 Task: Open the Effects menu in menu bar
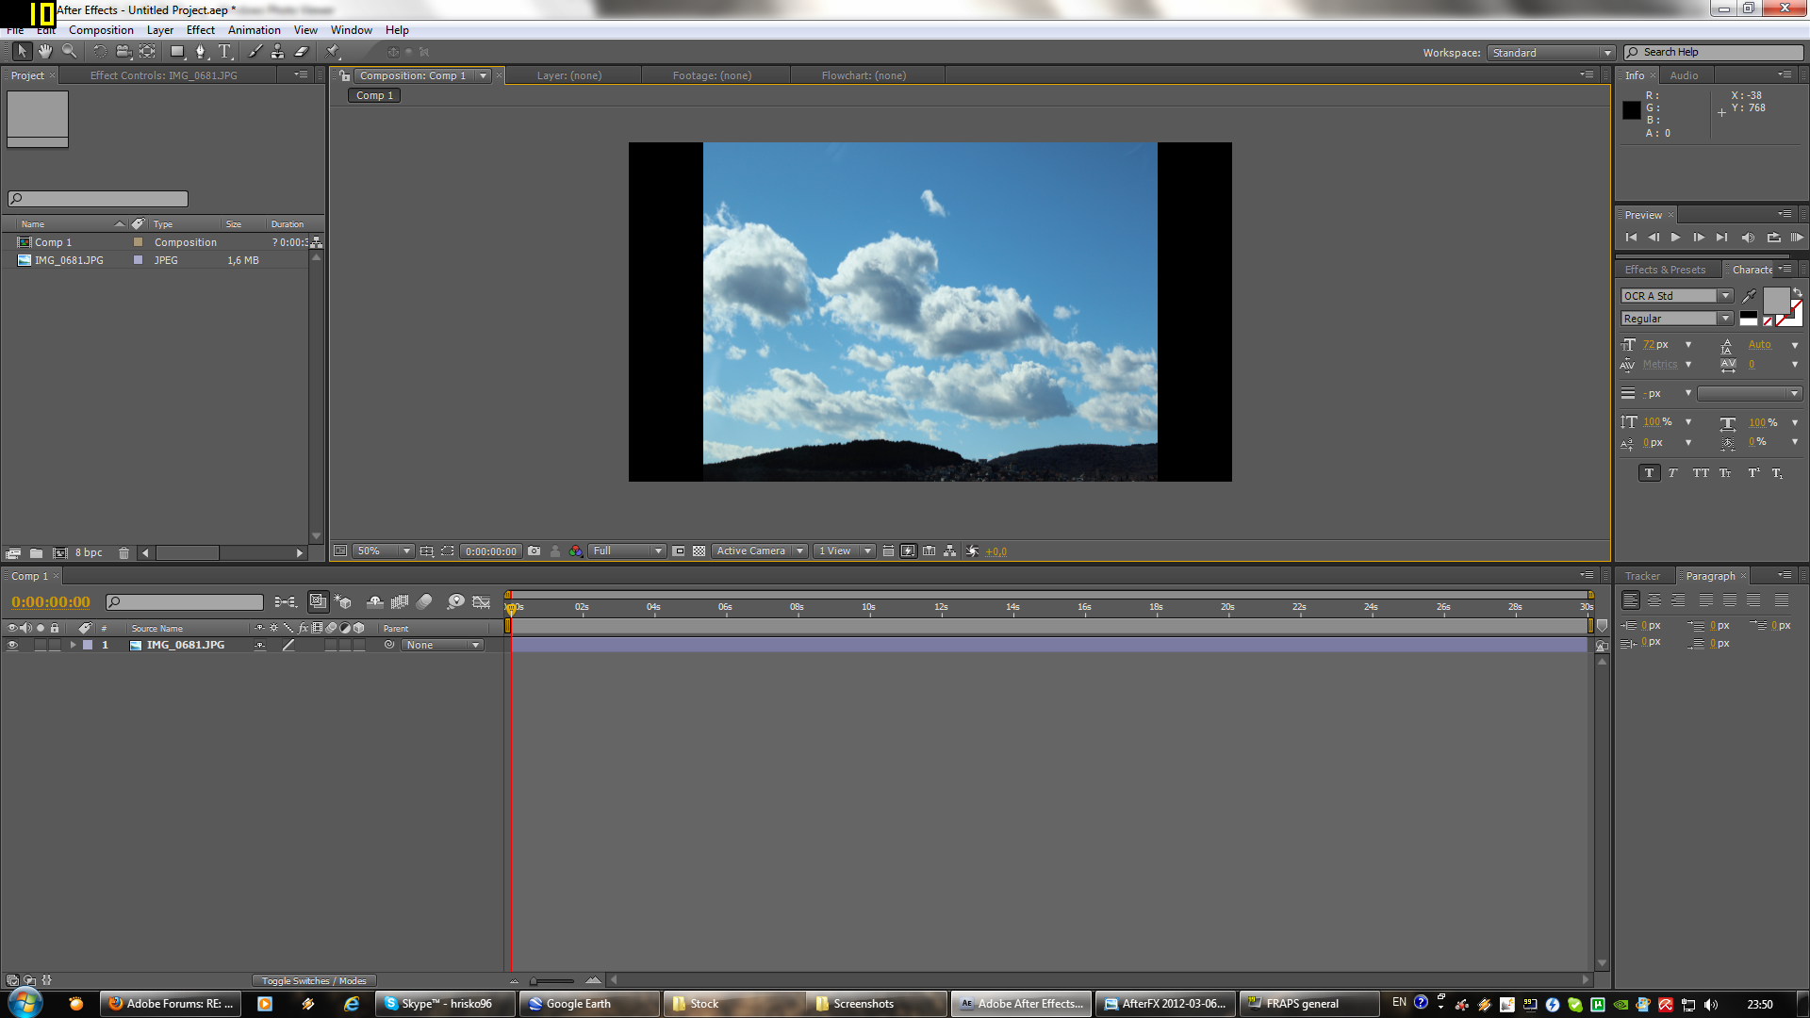click(200, 30)
